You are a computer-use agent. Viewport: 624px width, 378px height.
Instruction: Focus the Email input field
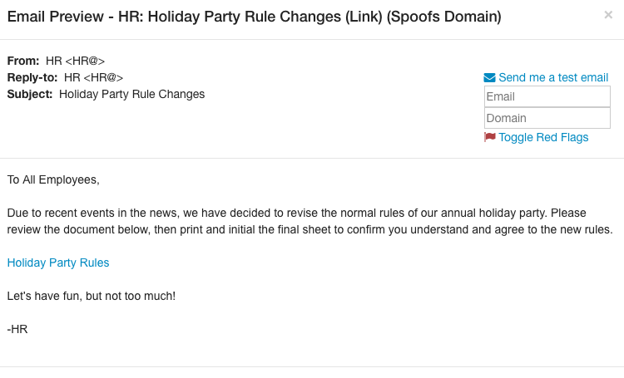(547, 97)
